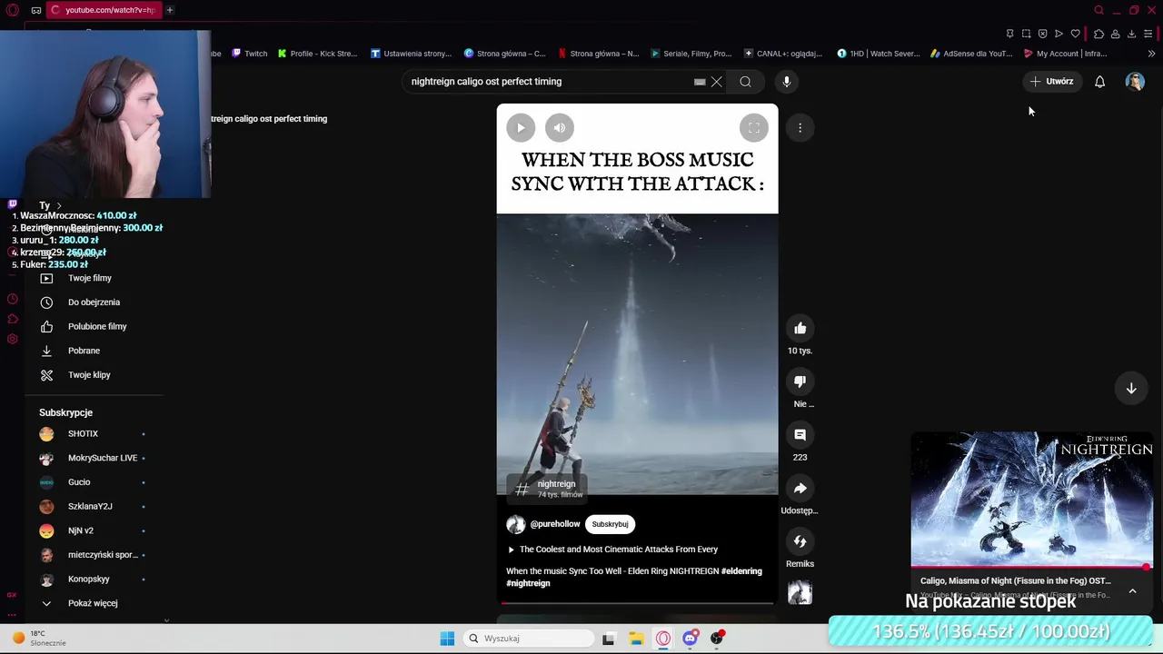Show the hidden bookmarks via the double chevron
1163x654 pixels.
coord(1151,54)
